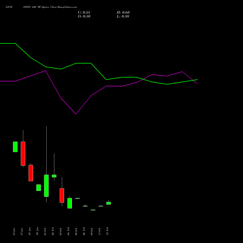Click the high value H: 0.60
Image resolution: width=243 pixels, height=243 pixels.
[x=123, y=13]
